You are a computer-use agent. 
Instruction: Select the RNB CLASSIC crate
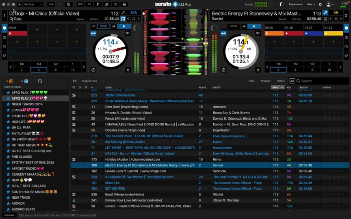pyautogui.click(x=35, y=157)
